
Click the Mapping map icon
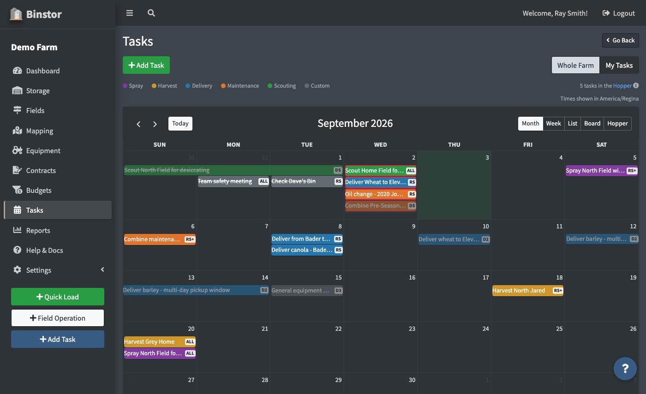point(17,131)
